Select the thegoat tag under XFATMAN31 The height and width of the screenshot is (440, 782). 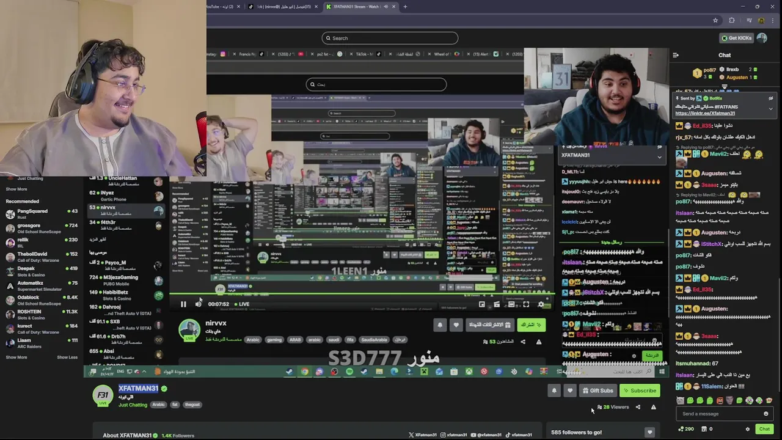pos(192,405)
